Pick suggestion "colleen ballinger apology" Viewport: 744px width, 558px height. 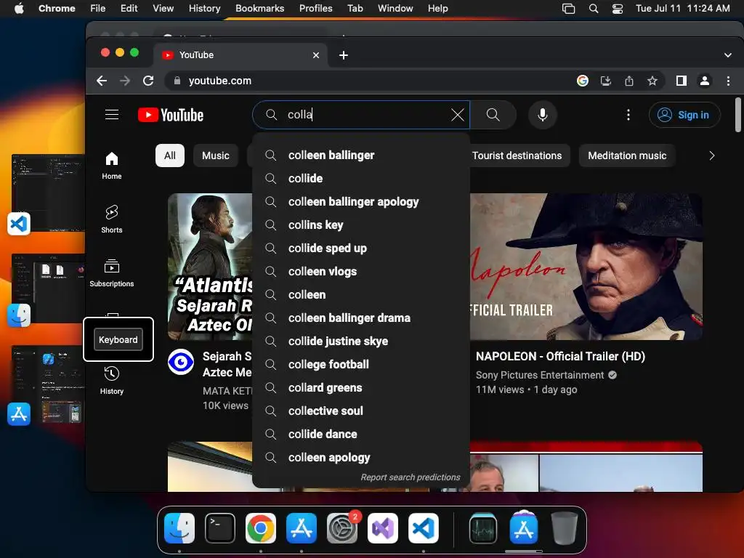[361, 202]
